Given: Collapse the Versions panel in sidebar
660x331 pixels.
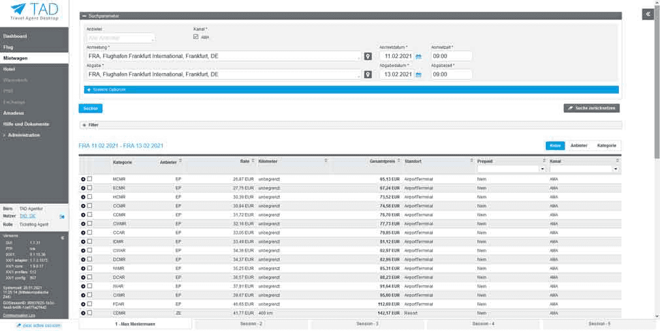Looking at the screenshot, I should click(63, 237).
